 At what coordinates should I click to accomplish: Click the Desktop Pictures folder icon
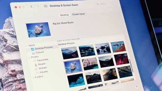(x=32, y=49)
